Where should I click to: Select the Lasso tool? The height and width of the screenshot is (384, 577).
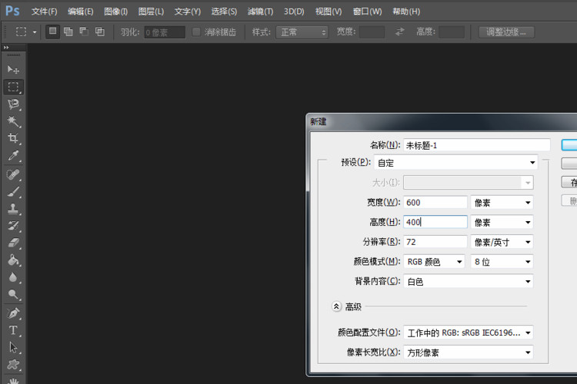click(x=13, y=104)
